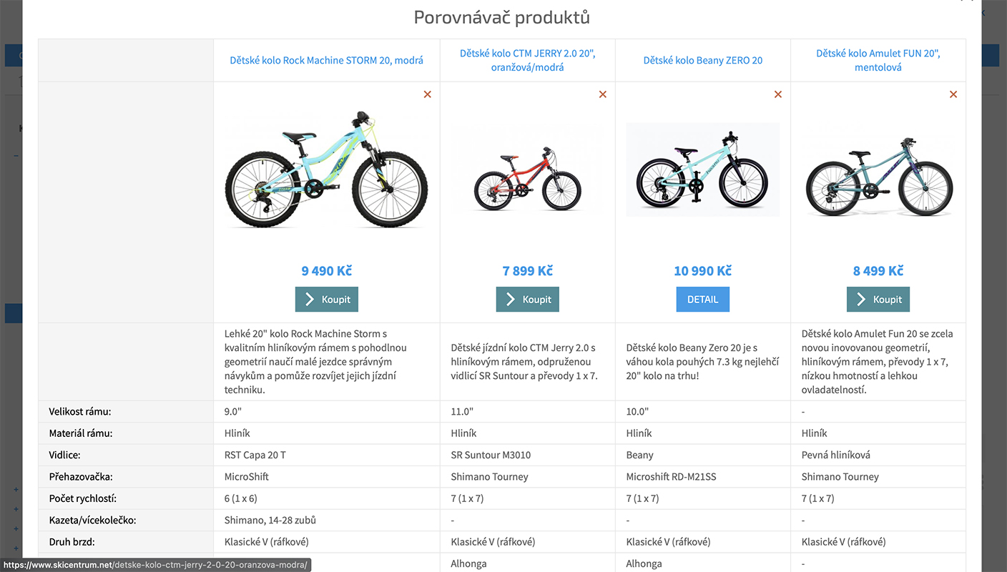
Task: Open DETAIL of the Beany ZERO 20
Action: click(x=703, y=300)
